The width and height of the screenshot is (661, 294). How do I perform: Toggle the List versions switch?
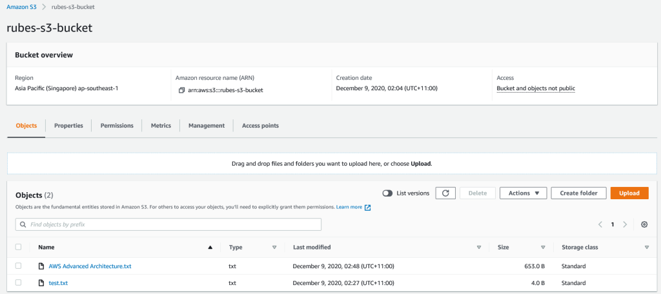388,193
